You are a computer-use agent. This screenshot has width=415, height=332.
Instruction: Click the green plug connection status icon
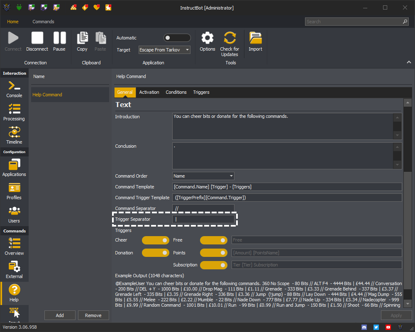[19, 7]
